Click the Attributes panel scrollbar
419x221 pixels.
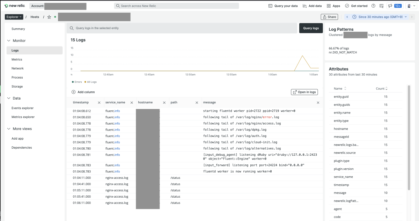pos(409,140)
